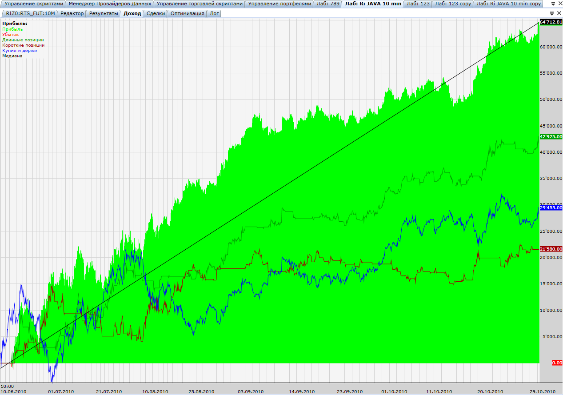The width and height of the screenshot is (563, 395).
Task: Open the Лог tab
Action: [x=214, y=13]
